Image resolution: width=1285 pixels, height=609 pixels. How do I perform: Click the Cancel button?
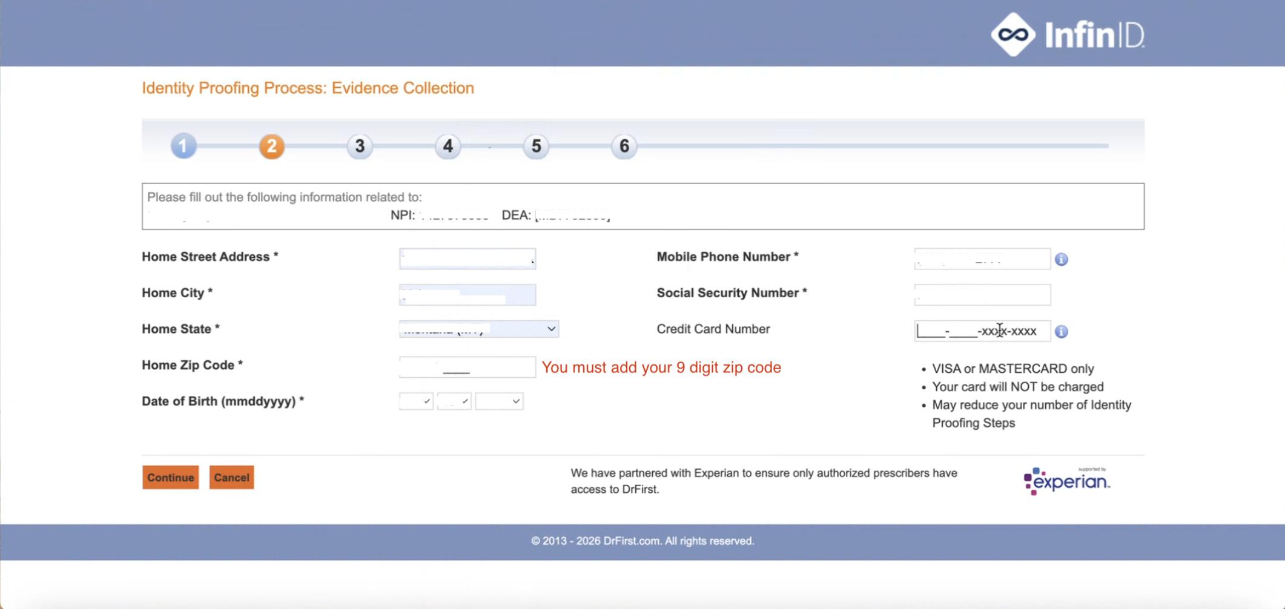(231, 478)
